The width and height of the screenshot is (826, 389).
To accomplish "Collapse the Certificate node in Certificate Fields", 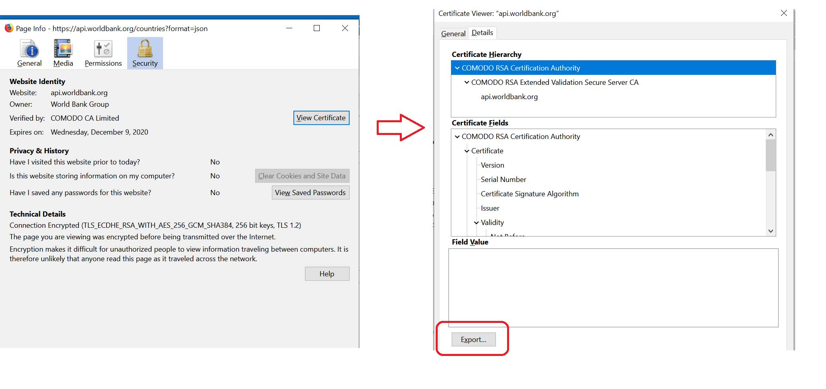I will 467,151.
